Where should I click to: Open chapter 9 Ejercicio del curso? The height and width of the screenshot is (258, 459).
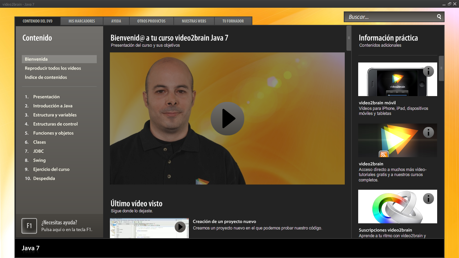tap(47, 169)
